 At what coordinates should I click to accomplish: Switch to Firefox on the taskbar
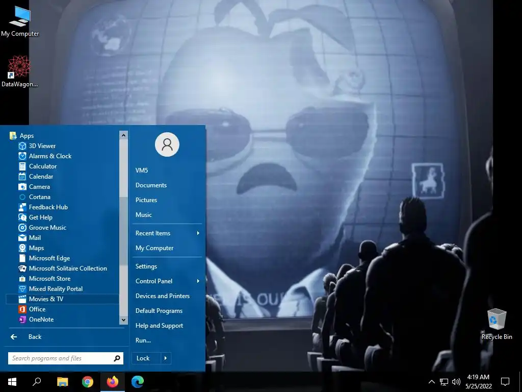coord(113,382)
